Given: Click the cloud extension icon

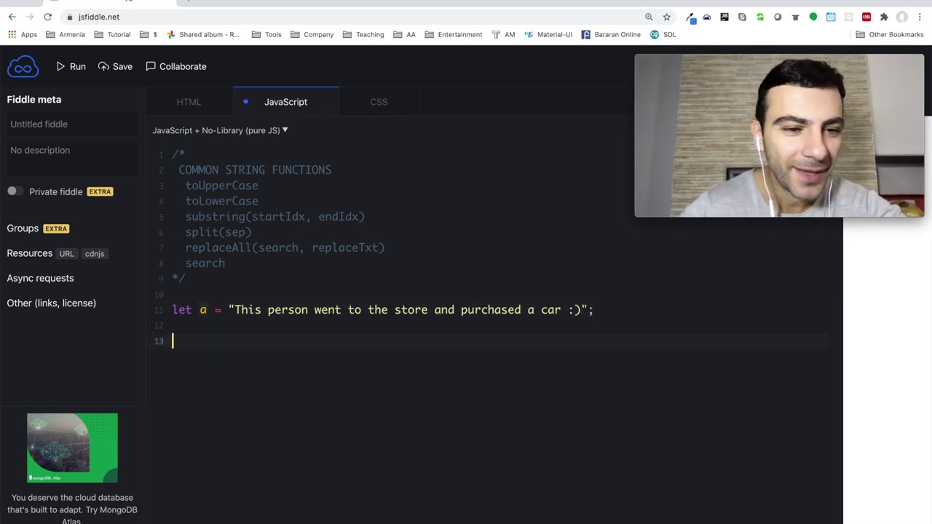Looking at the screenshot, I should click(x=707, y=17).
